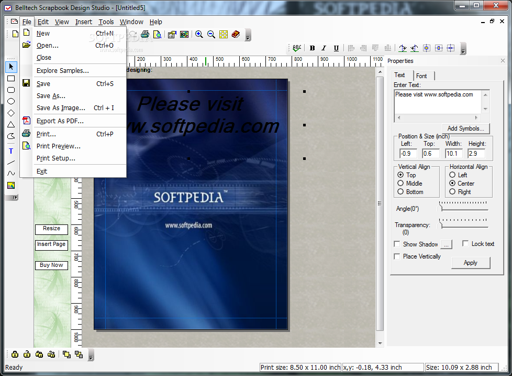The image size is (512, 376).
Task: Click the Apply button
Action: pyautogui.click(x=471, y=263)
